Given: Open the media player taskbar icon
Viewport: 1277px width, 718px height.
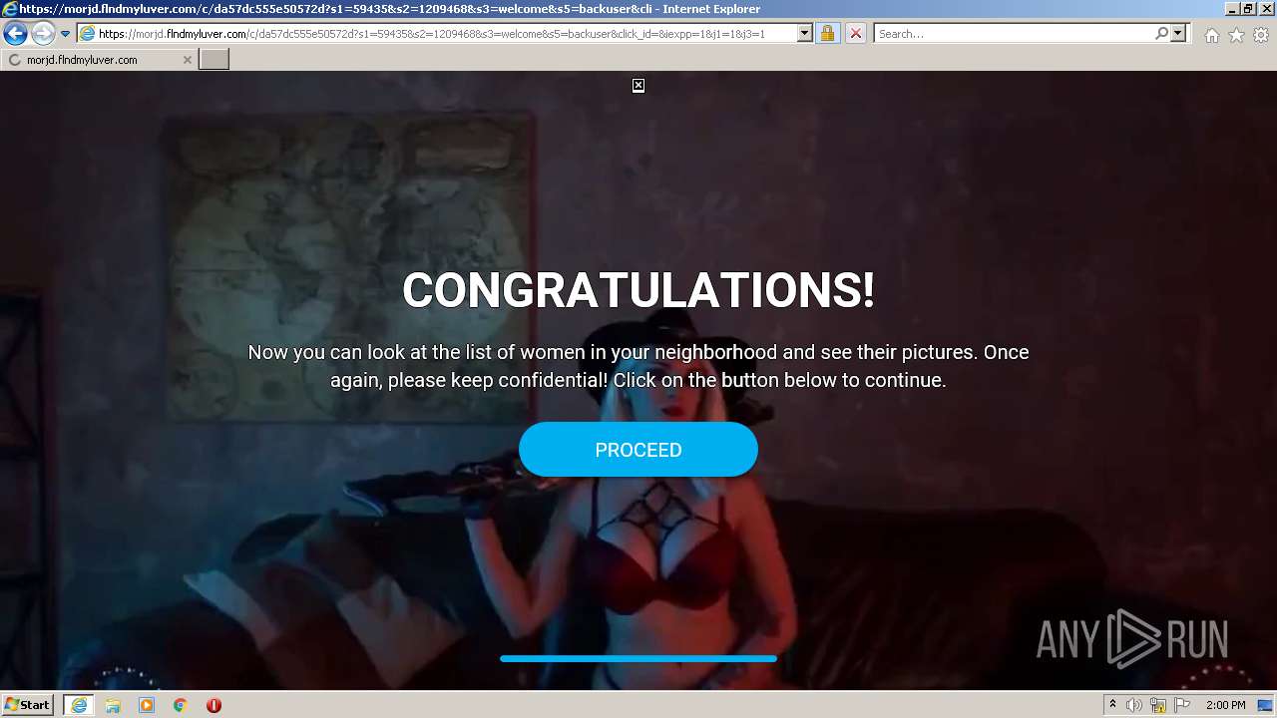Looking at the screenshot, I should click(x=147, y=705).
